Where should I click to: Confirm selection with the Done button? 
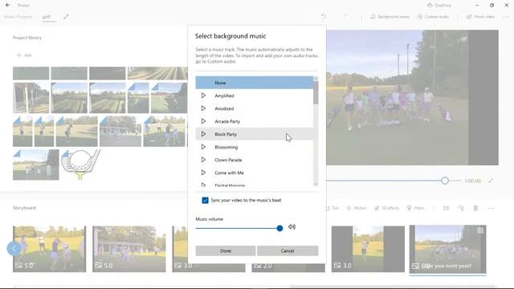(x=226, y=250)
